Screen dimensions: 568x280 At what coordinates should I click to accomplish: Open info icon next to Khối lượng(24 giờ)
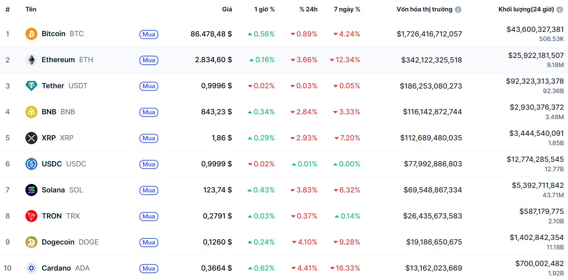coord(560,9)
